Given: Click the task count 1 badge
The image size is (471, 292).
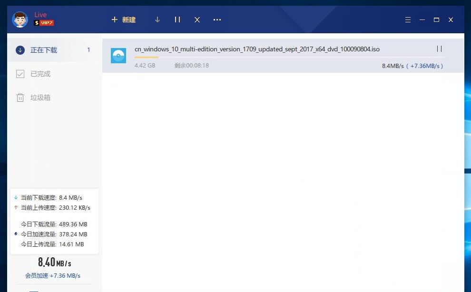Looking at the screenshot, I should click(x=88, y=50).
